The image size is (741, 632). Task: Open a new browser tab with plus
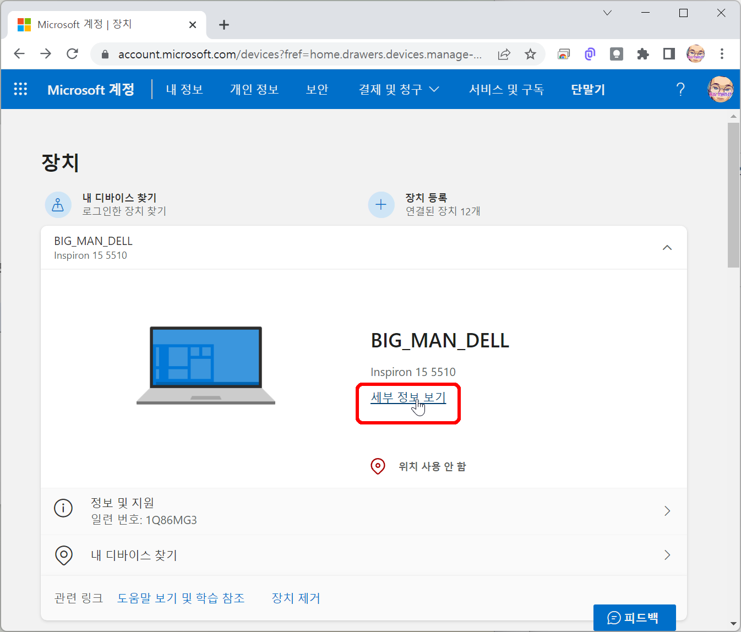[224, 24]
